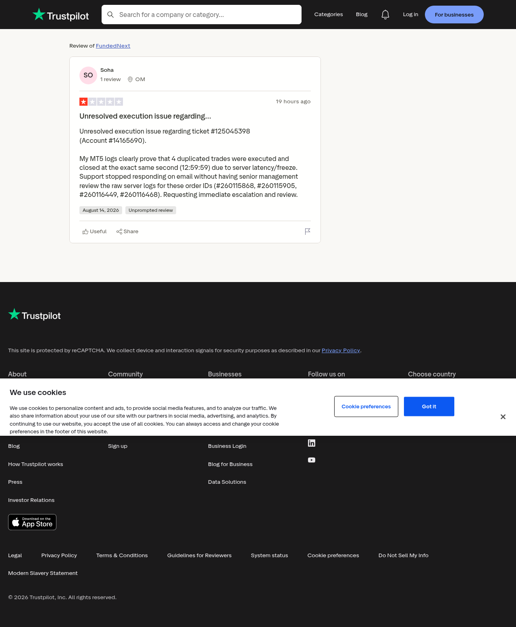Open Categories menu

[329, 15]
